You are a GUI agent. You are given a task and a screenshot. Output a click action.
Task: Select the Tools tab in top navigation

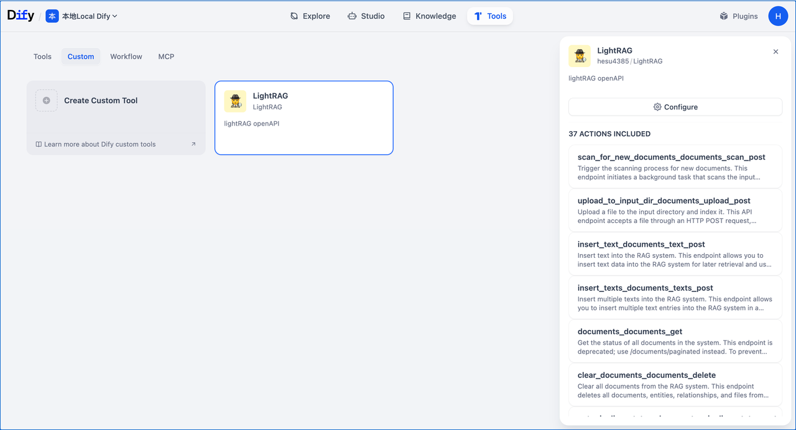(x=490, y=16)
